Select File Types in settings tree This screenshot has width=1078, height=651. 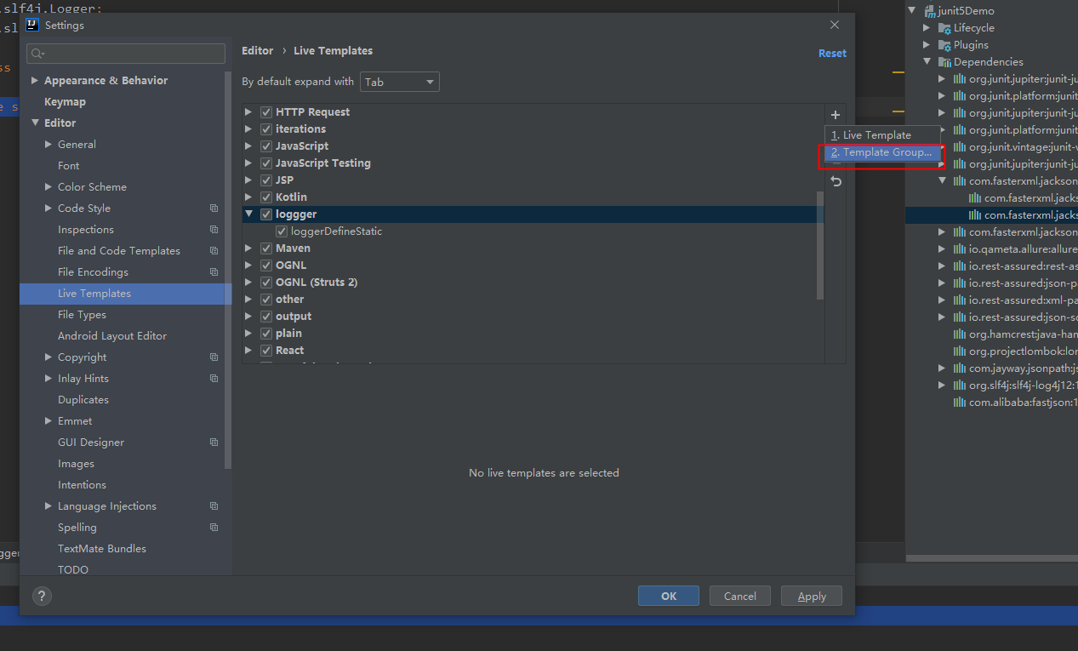pyautogui.click(x=82, y=315)
